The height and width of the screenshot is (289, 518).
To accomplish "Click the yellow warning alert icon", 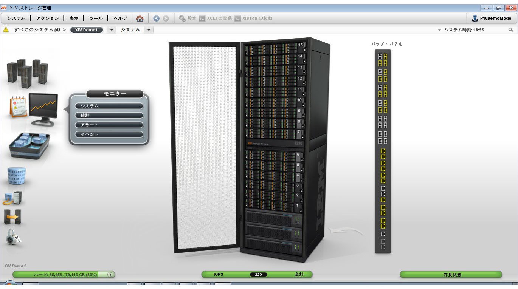I will [6, 29].
